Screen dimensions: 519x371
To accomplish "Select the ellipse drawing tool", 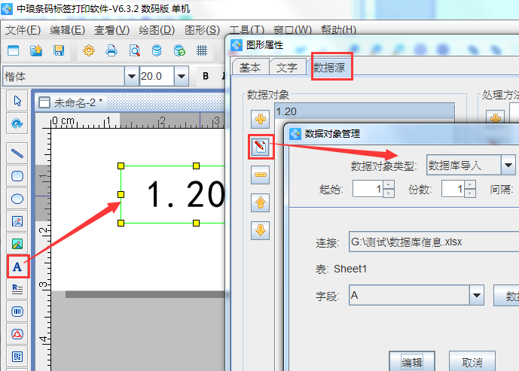I will coord(17,199).
